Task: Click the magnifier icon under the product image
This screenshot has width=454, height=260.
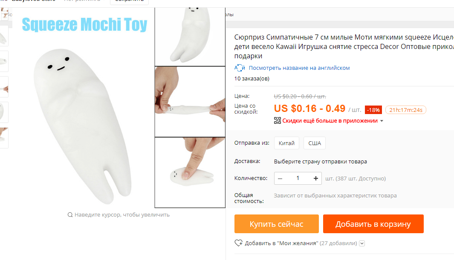Action: (70, 214)
